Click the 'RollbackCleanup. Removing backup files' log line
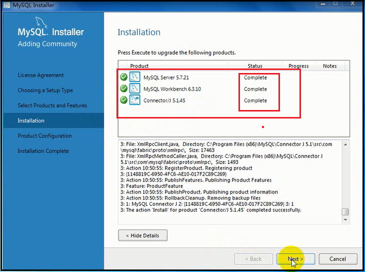365x272 pixels. (x=190, y=198)
